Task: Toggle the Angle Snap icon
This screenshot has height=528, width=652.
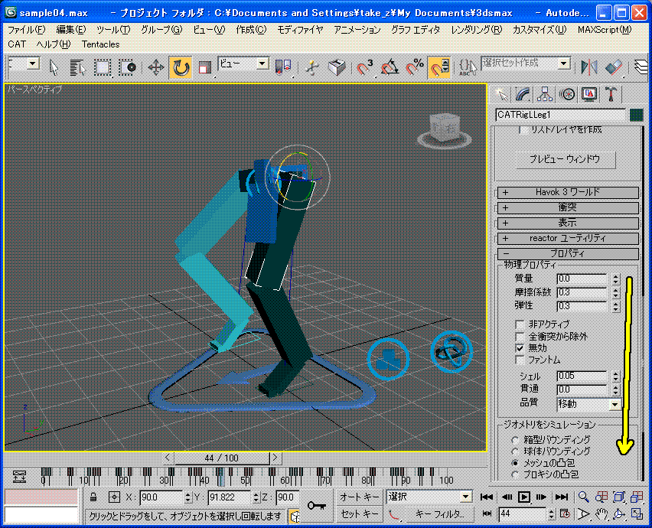Action: [390, 67]
